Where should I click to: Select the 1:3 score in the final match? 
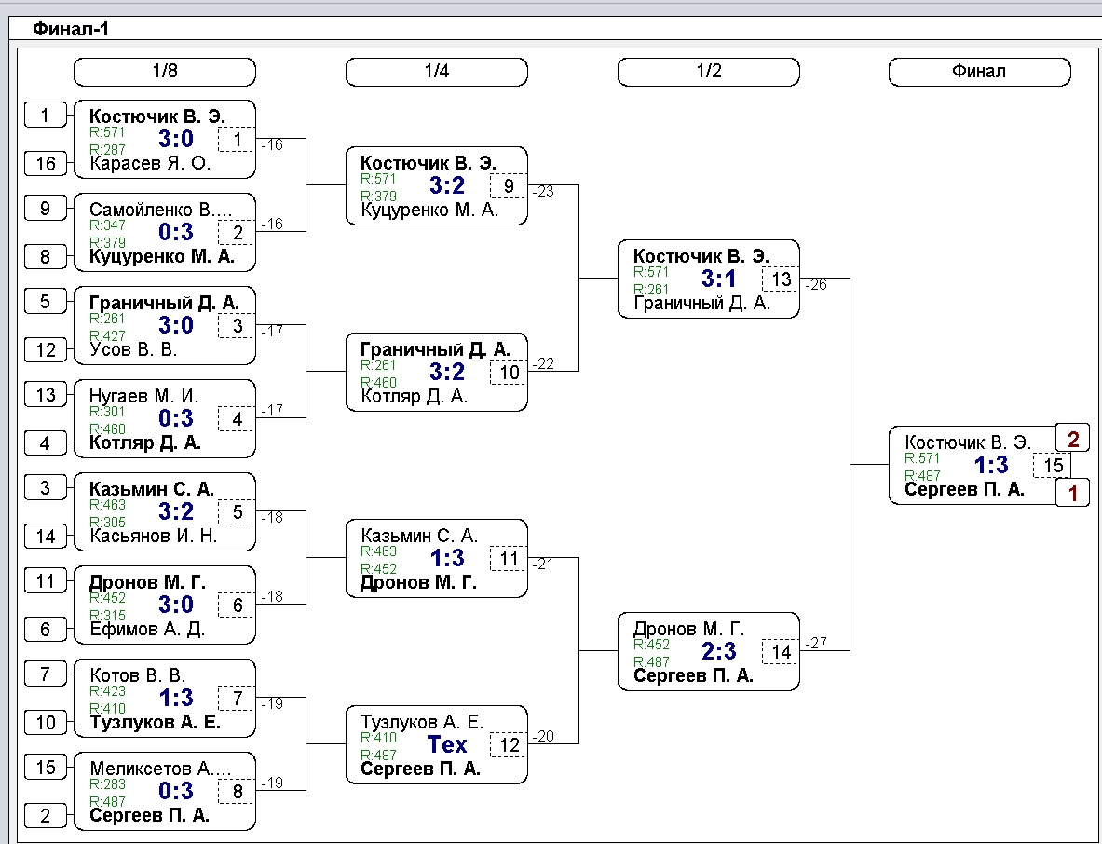(991, 465)
